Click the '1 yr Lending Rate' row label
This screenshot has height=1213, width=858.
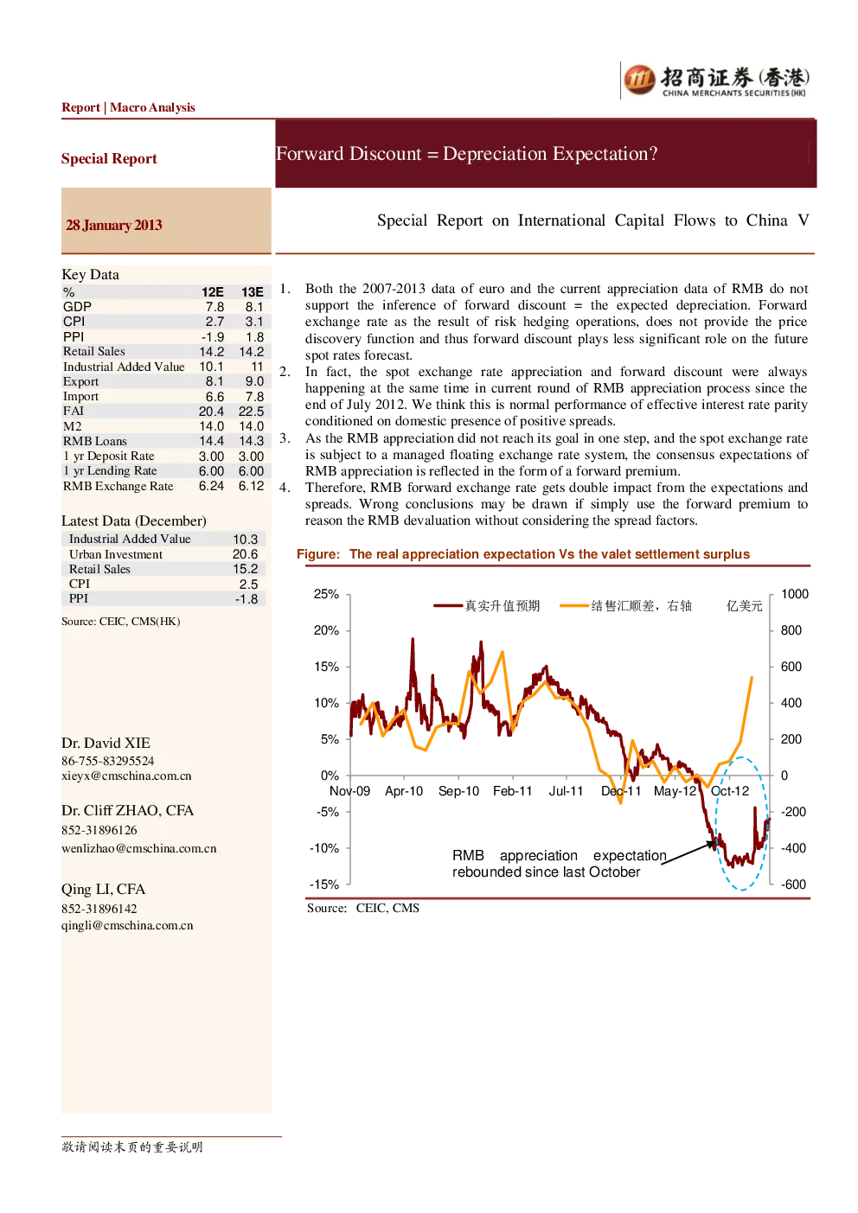pos(110,471)
